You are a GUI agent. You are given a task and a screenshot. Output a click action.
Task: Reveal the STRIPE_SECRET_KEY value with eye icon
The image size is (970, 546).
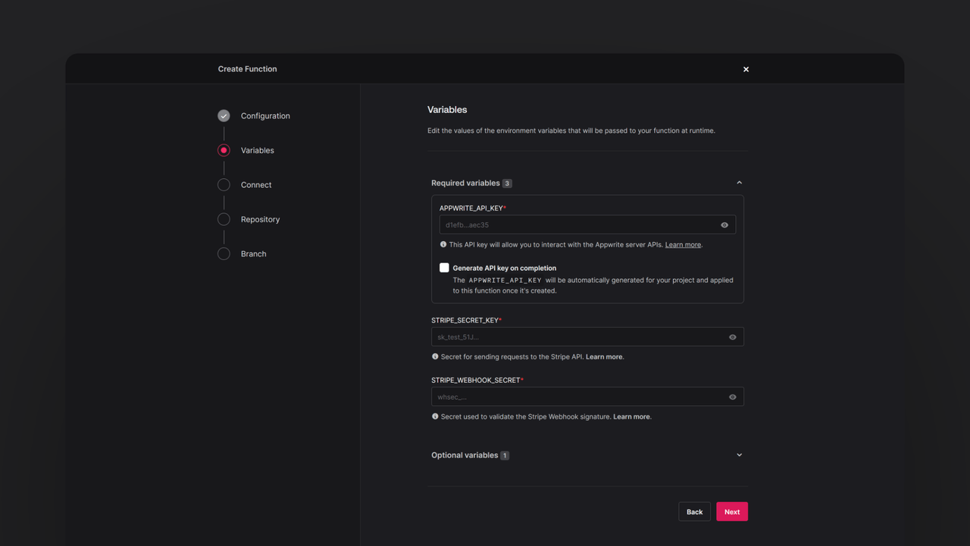[x=733, y=337]
